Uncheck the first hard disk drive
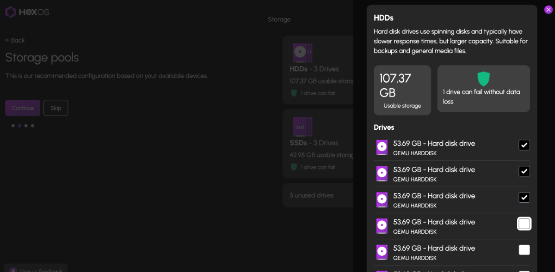The height and width of the screenshot is (272, 555). tap(524, 145)
